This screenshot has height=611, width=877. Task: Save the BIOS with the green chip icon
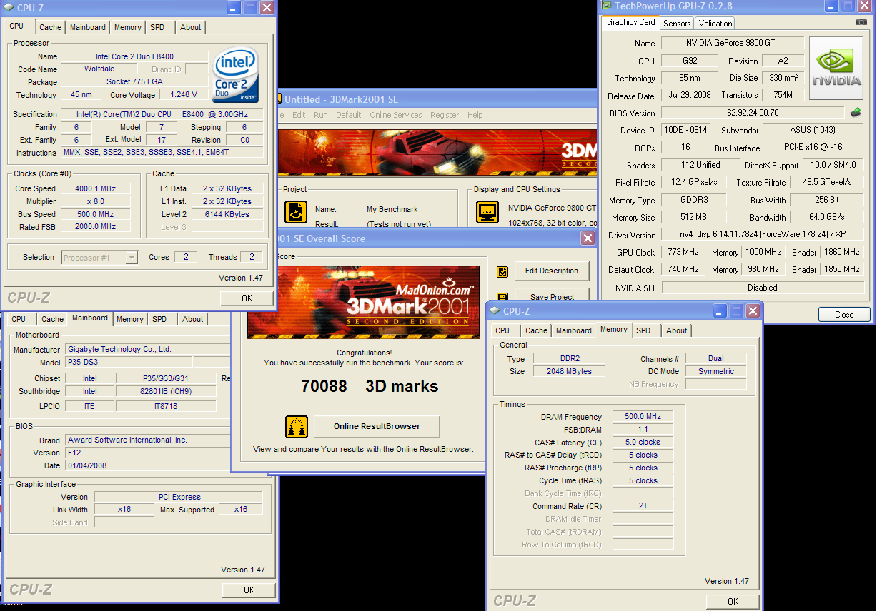click(856, 113)
